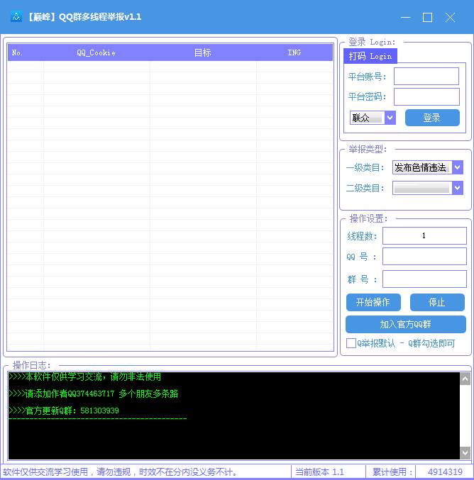Image resolution: width=474 pixels, height=480 pixels.
Task: Minimize the QQ report tool window
Action: click(405, 17)
